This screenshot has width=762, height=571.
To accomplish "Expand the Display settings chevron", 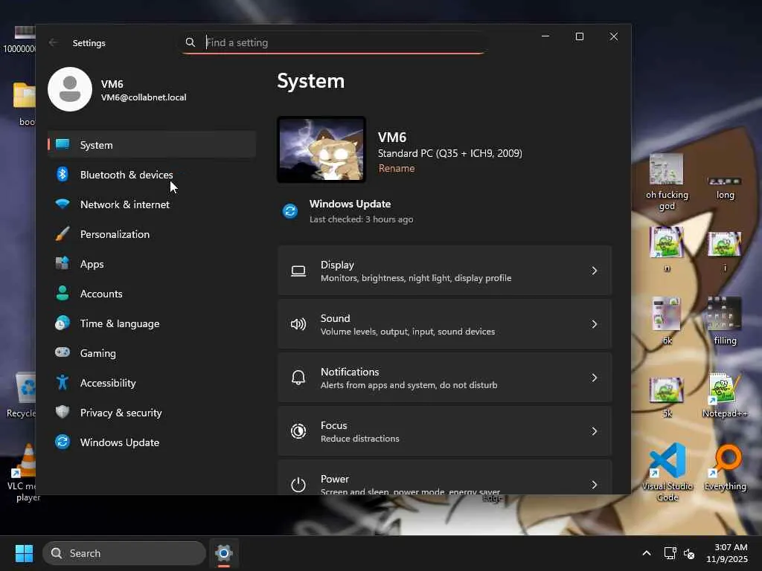I will 594,271.
